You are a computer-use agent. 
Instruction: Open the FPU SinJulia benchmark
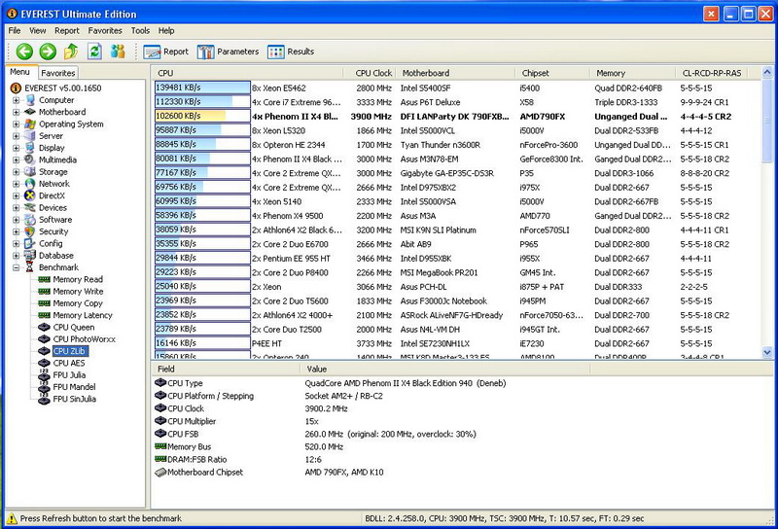coord(75,399)
